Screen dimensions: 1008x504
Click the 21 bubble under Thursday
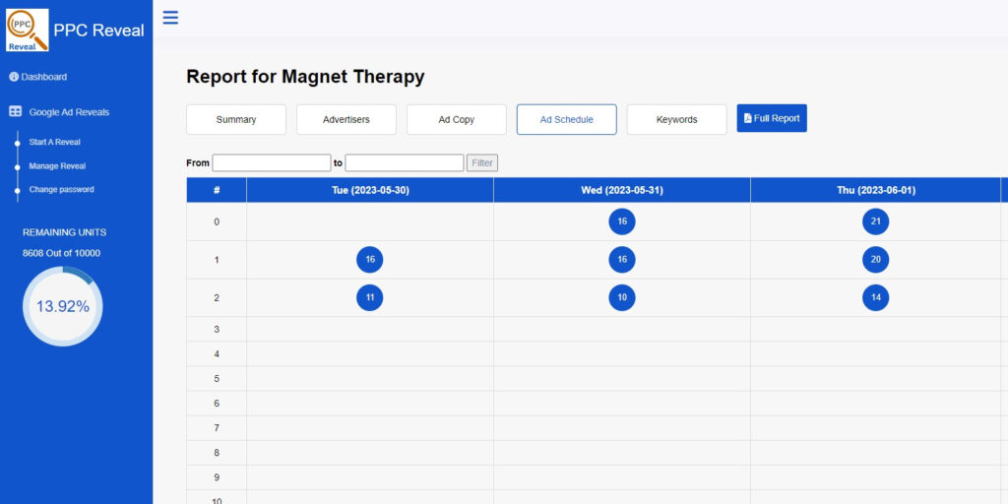point(875,221)
